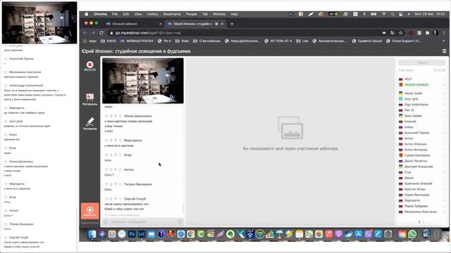Viewport: 451px width, 253px height.
Task: Open the WEBINAR PENTAX bookmark
Action: [x=137, y=41]
